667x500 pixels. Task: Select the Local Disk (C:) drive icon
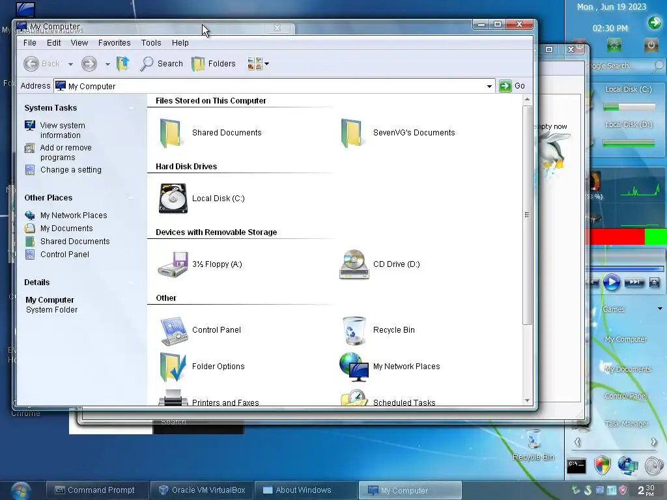pyautogui.click(x=173, y=198)
